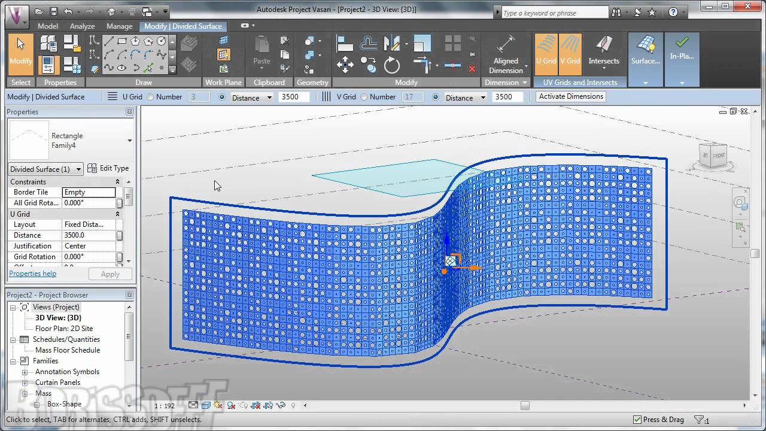The width and height of the screenshot is (766, 431).
Task: Expand the Curtain Panels tree node
Action: coord(25,383)
